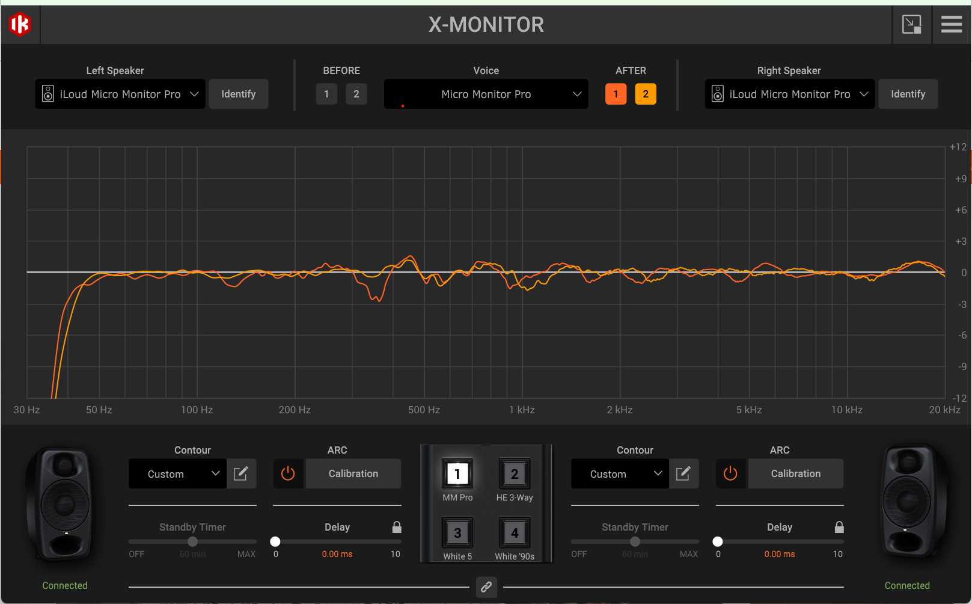The image size is (972, 604).
Task: Open the right Contour Custom dropdown
Action: click(x=619, y=474)
